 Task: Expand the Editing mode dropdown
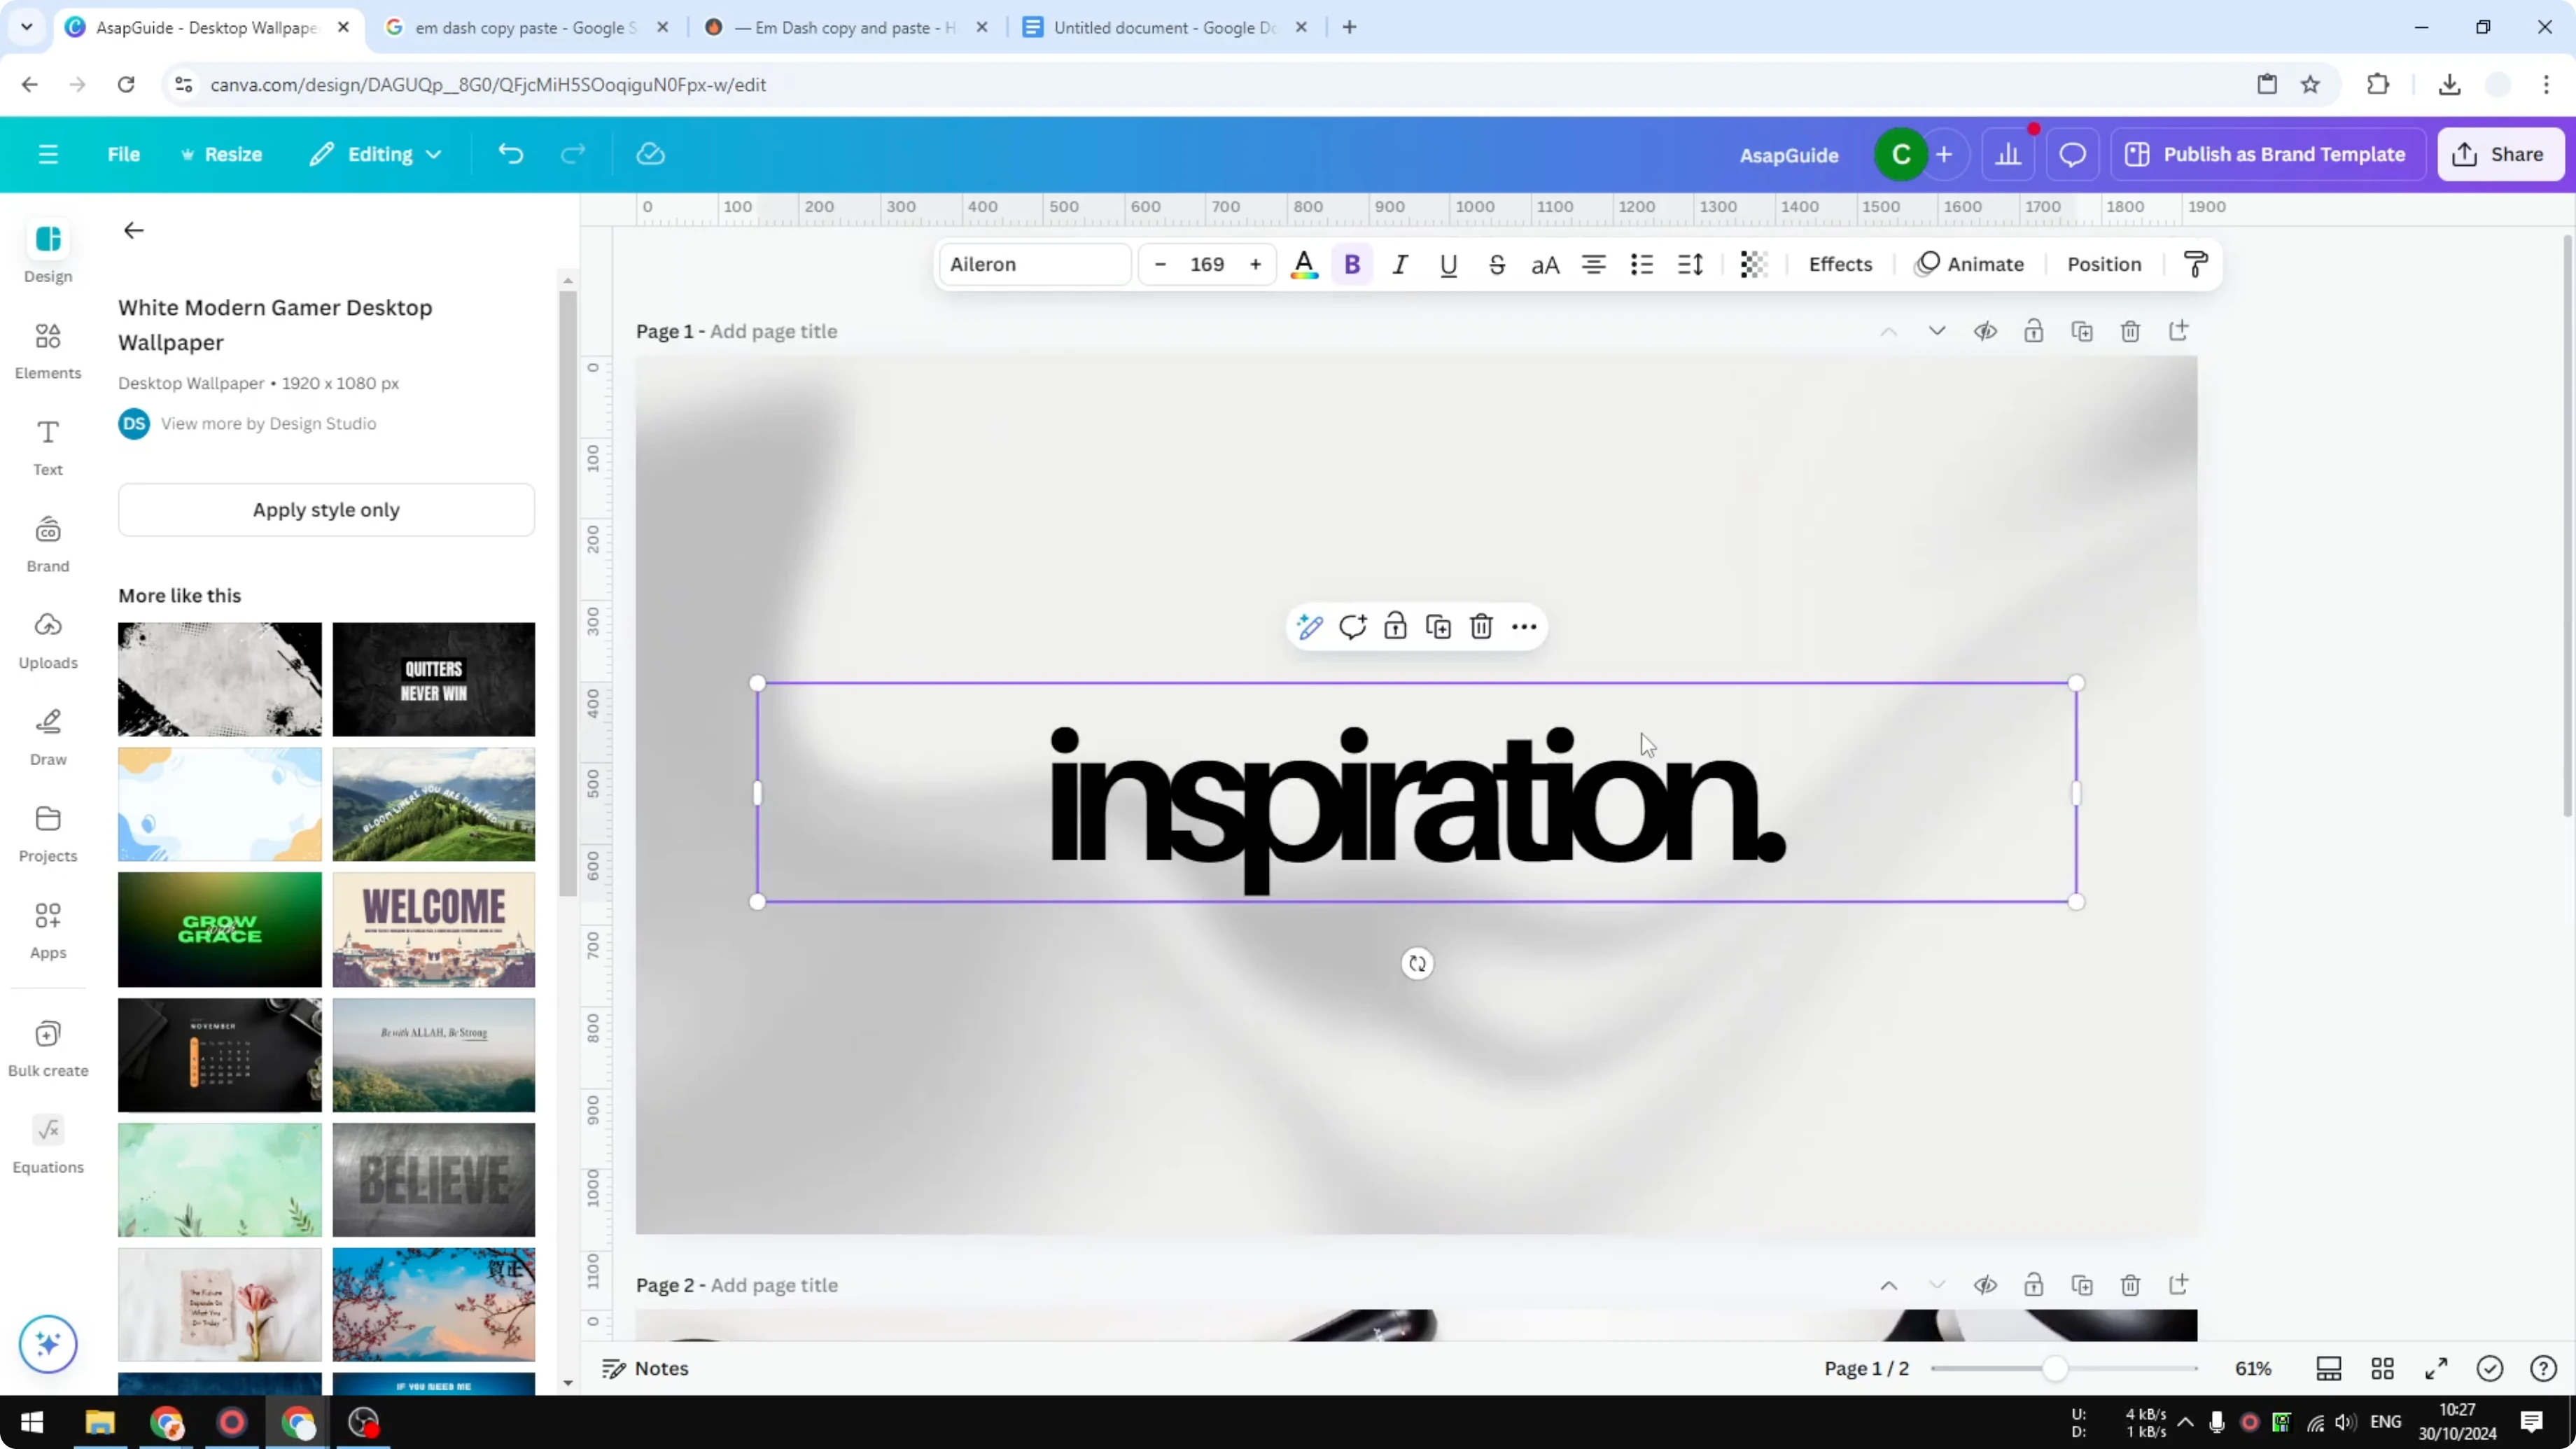pyautogui.click(x=376, y=154)
